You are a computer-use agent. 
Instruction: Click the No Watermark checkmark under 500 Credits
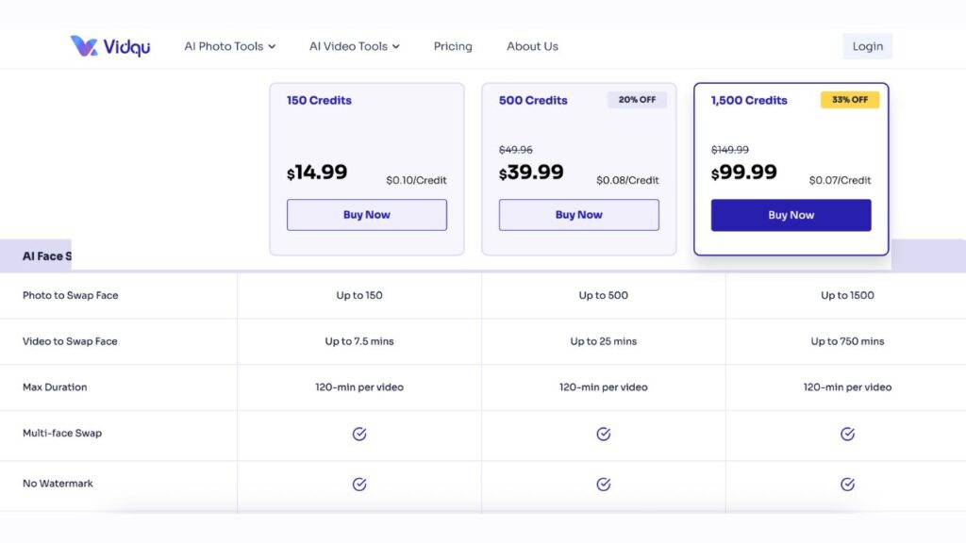(x=603, y=483)
